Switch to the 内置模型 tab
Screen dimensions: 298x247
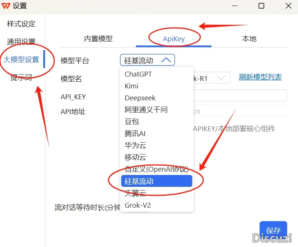98,39
